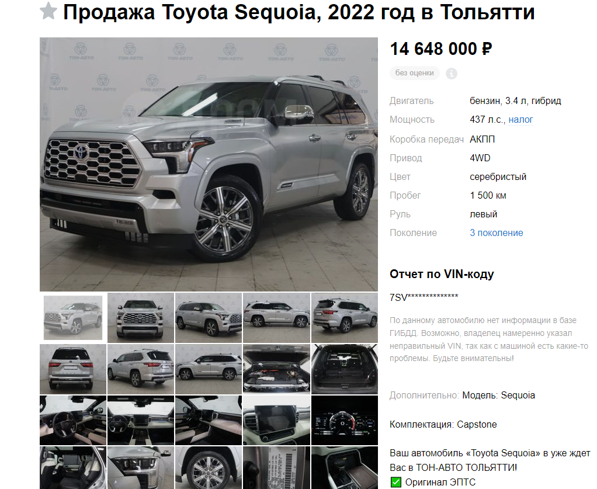The width and height of the screenshot is (597, 489).
Task: Open the open trunk cargo thumbnail
Action: point(345,369)
